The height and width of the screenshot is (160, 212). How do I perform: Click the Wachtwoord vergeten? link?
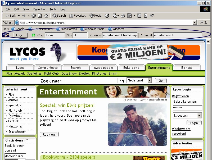click(181, 131)
